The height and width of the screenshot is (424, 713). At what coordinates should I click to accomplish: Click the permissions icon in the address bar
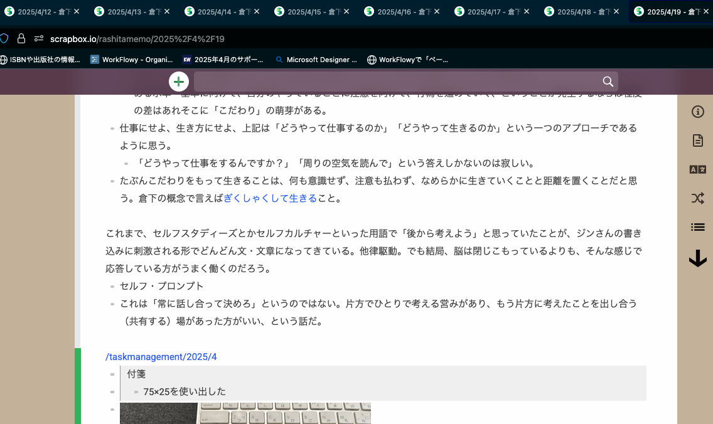39,37
